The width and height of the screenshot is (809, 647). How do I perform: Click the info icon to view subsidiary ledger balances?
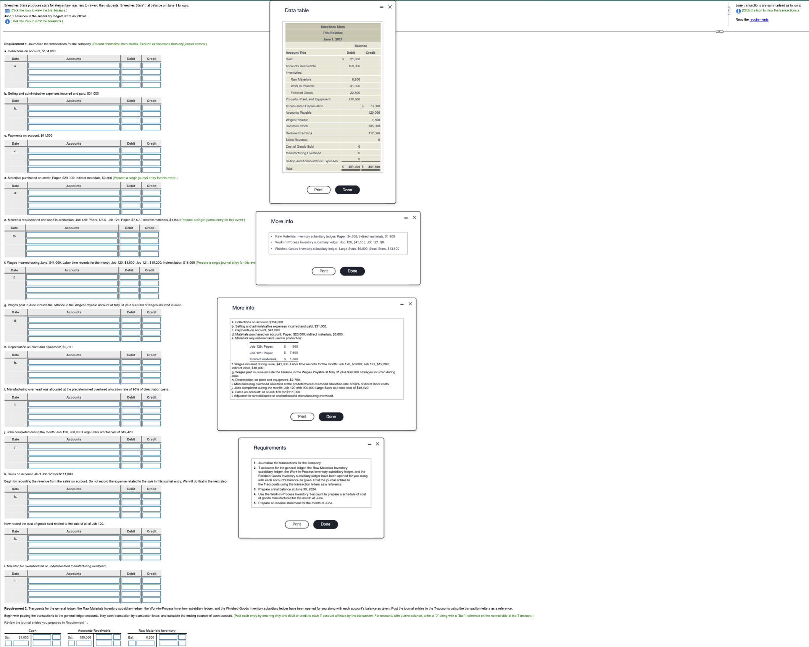[x=6, y=21]
